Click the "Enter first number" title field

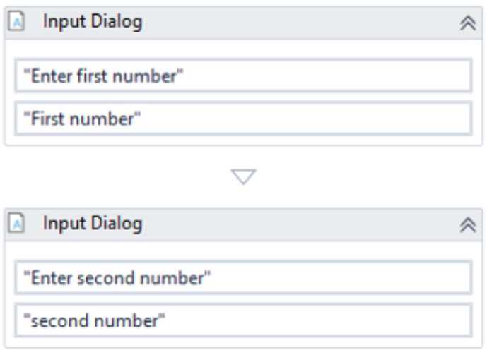pos(242,76)
